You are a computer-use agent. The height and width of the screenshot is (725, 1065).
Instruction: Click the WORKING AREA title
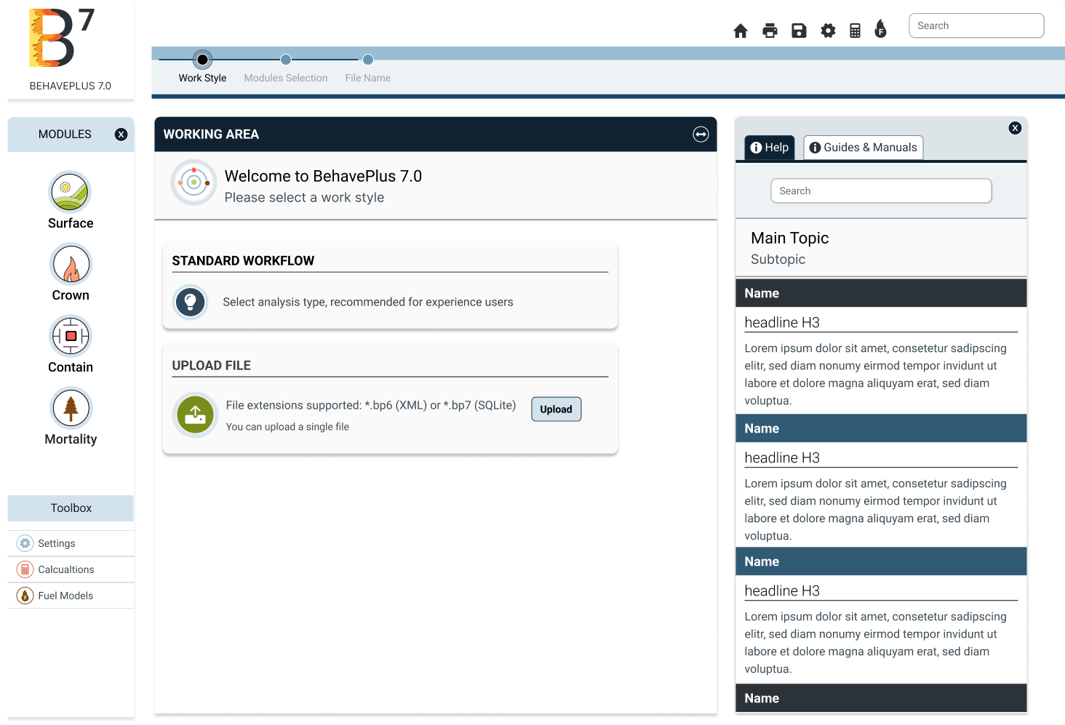[x=211, y=135]
